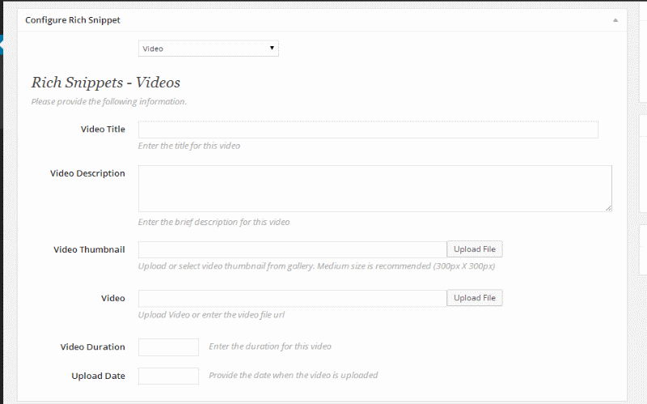Click Upload File for Video Thumbnail
Screen dimensions: 647x404
point(475,249)
